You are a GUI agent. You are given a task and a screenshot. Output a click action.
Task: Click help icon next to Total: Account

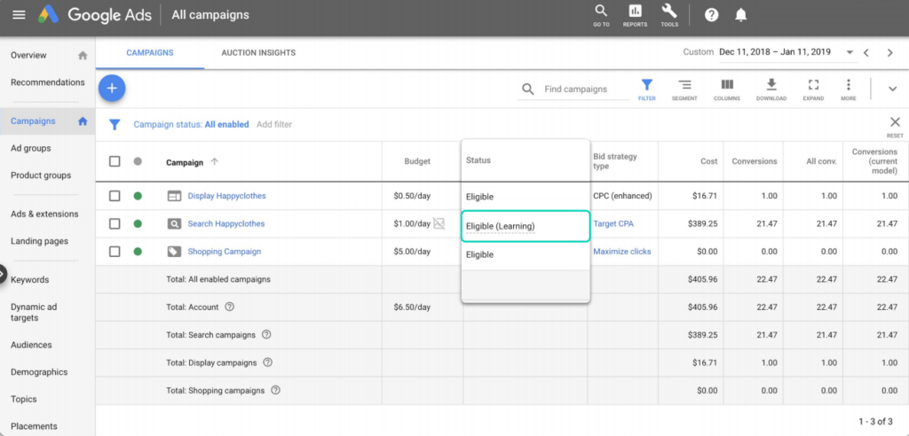tap(230, 307)
